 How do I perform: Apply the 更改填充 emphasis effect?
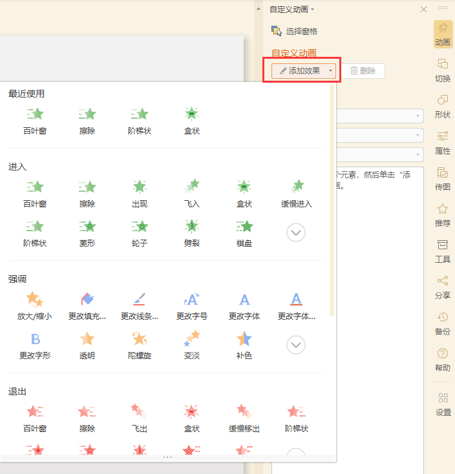[x=87, y=306]
